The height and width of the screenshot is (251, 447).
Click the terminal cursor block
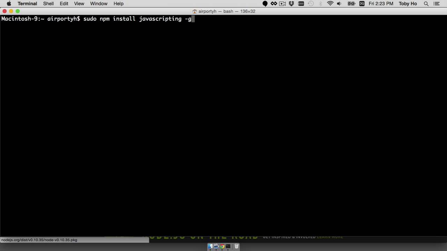coord(193,19)
